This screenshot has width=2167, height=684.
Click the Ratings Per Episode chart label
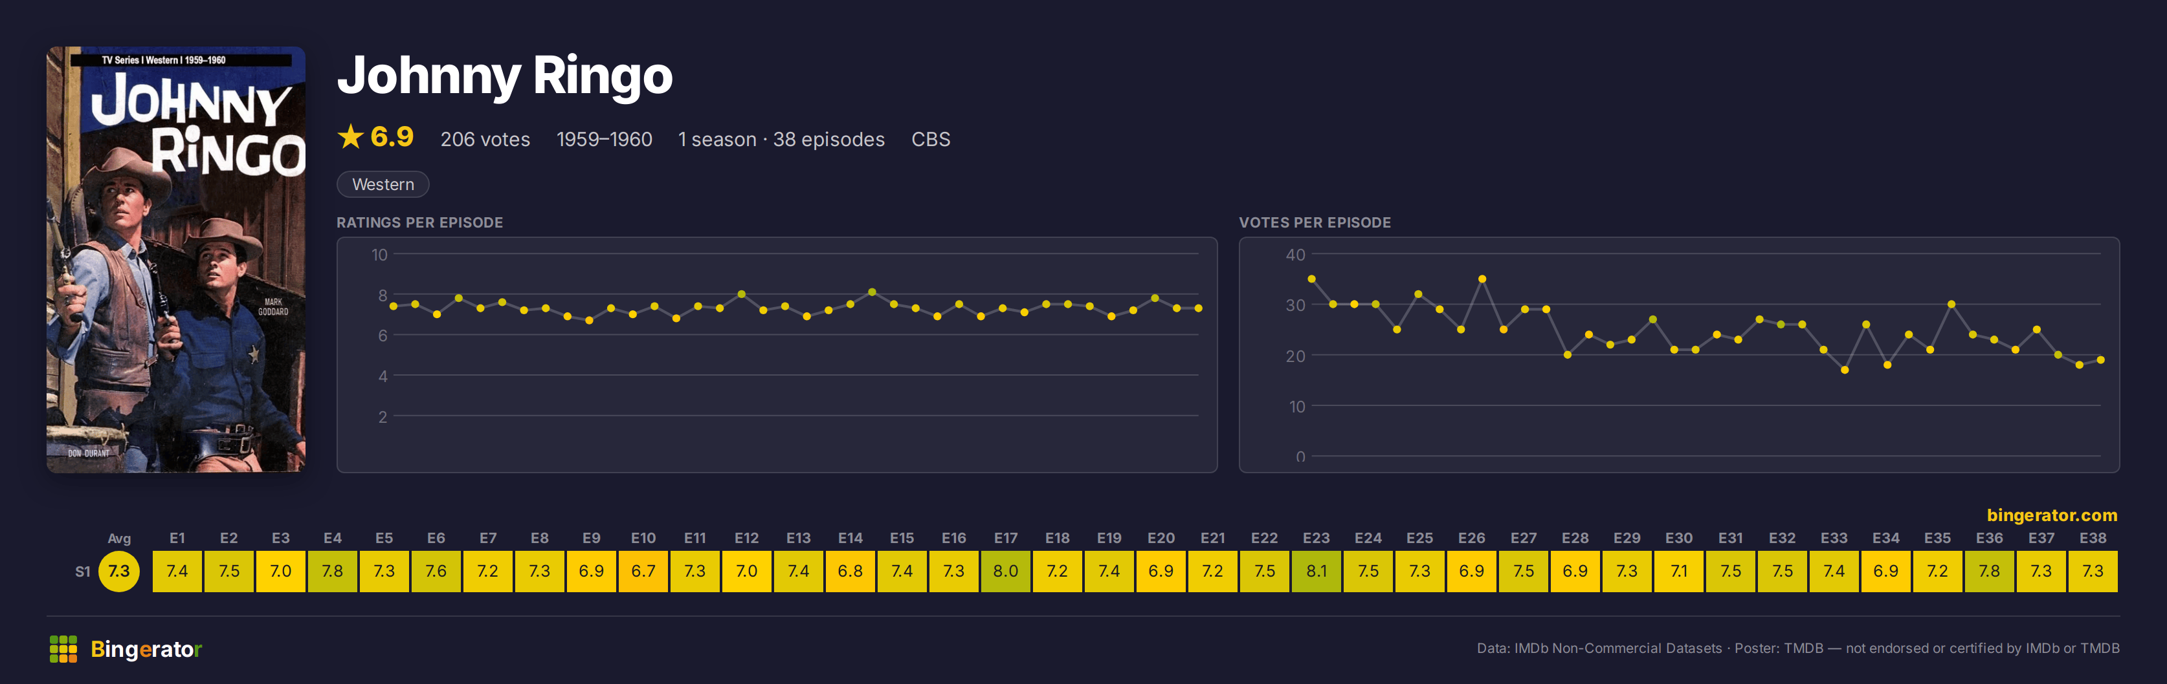420,222
